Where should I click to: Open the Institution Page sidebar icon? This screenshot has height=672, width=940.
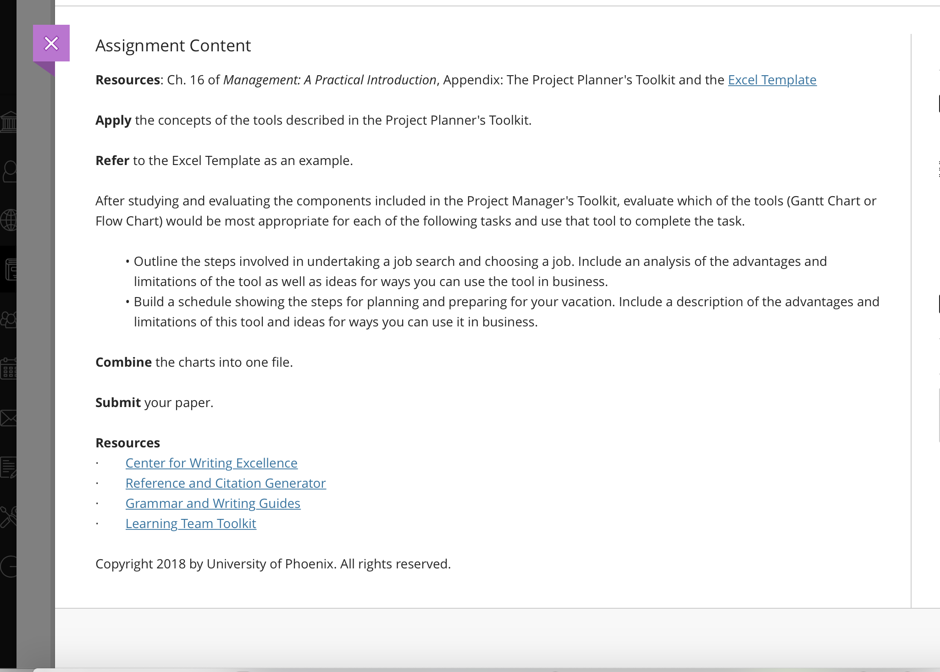click(x=9, y=122)
